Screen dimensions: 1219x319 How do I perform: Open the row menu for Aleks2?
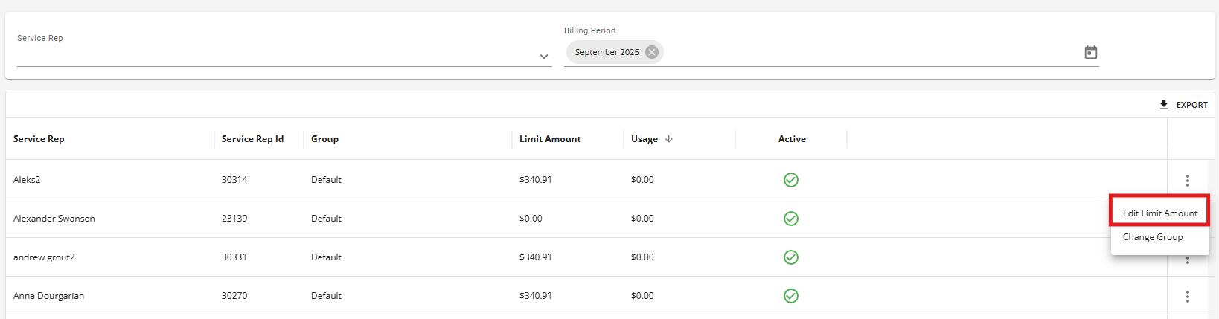point(1187,180)
